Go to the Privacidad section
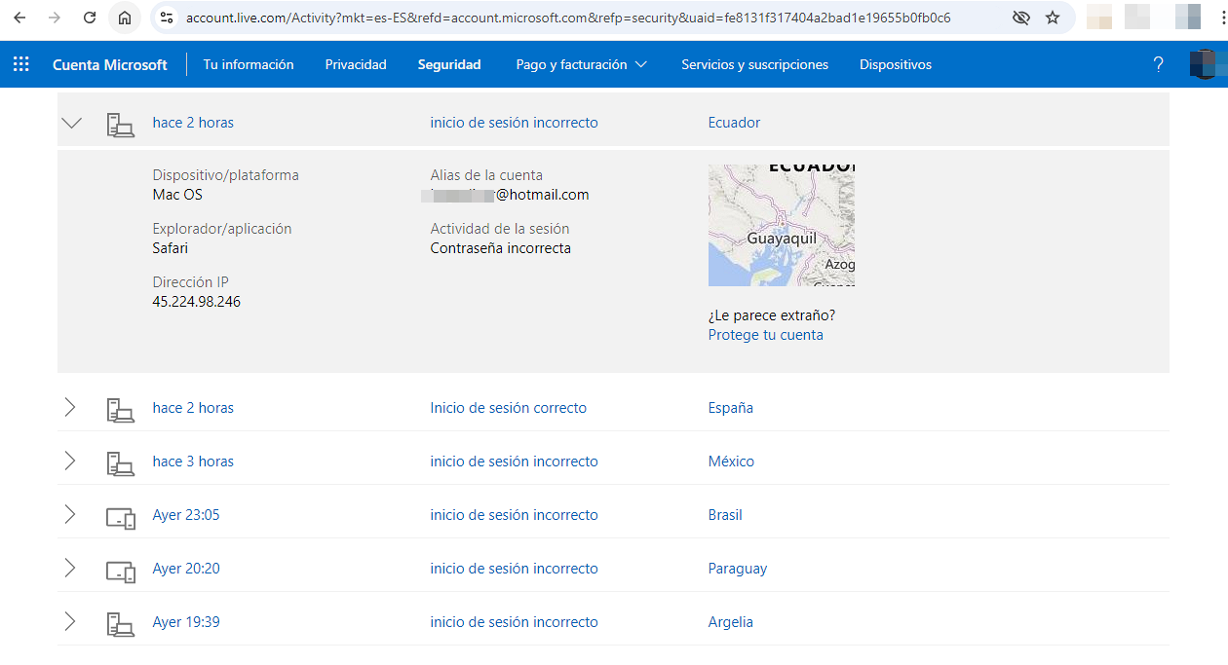The image size is (1228, 665). [356, 64]
